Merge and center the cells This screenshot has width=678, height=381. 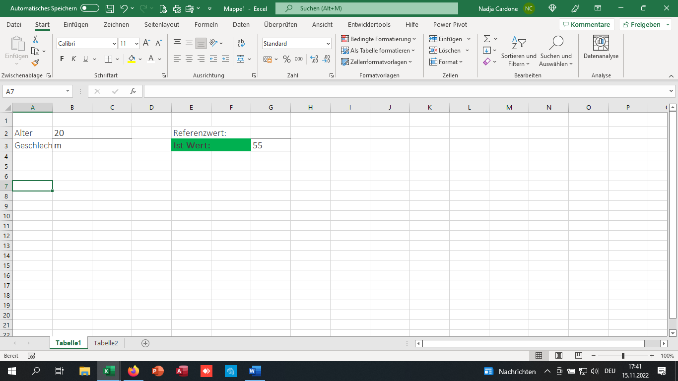241,59
